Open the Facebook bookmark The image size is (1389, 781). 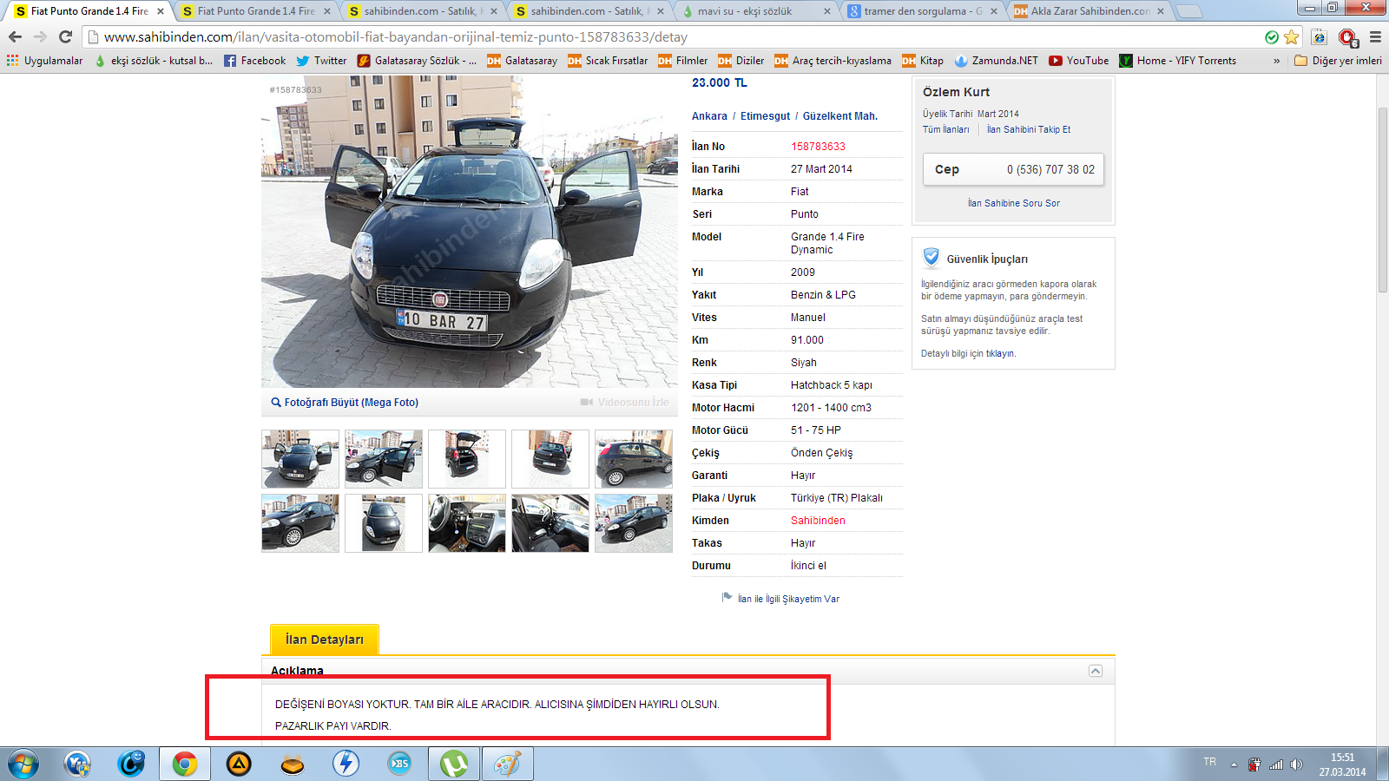point(254,61)
